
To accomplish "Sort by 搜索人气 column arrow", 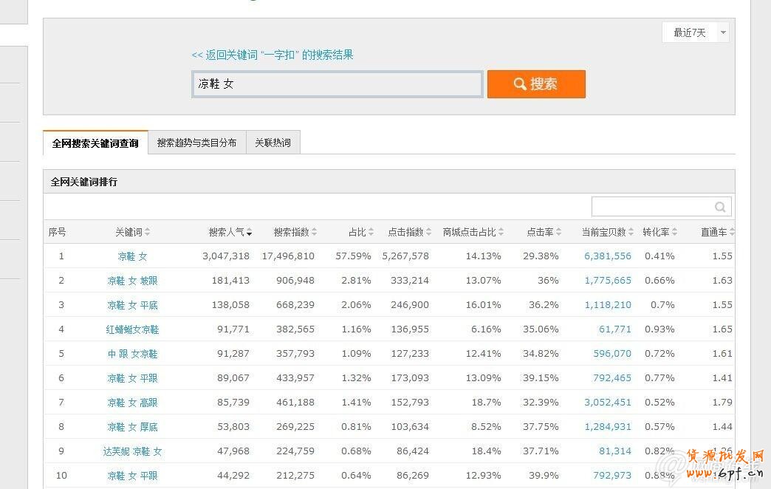I will (x=250, y=233).
